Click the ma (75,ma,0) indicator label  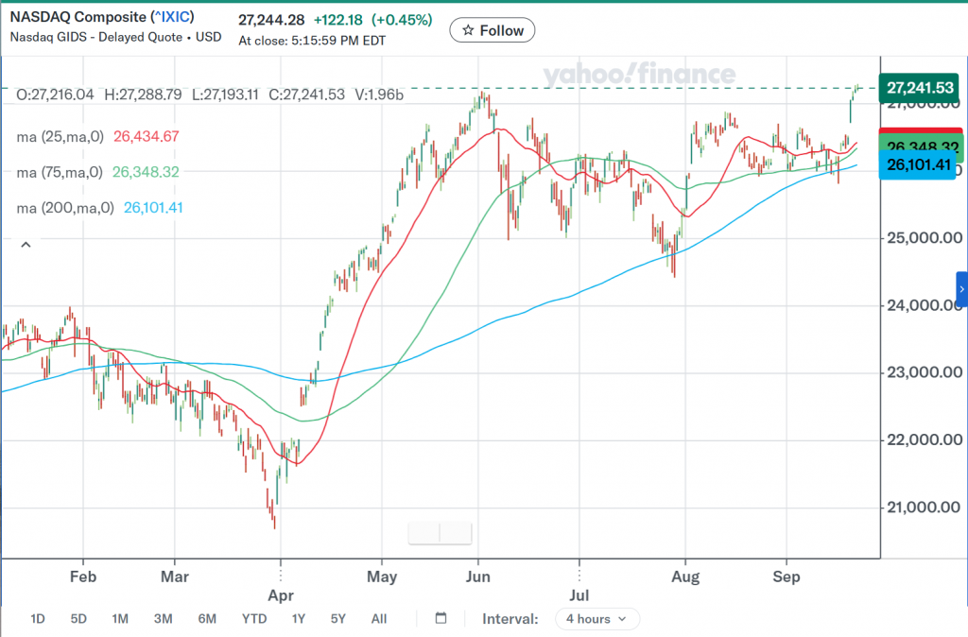point(60,172)
